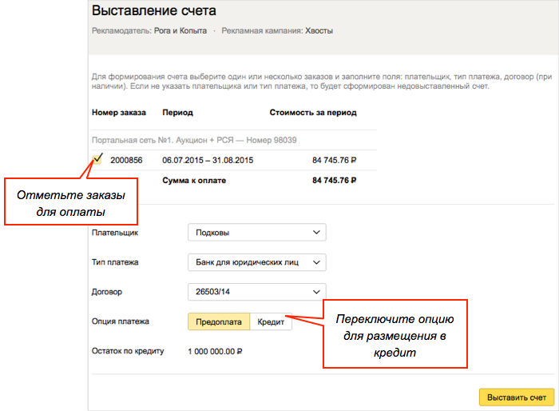Click campaign name Хвосты

click(319, 31)
